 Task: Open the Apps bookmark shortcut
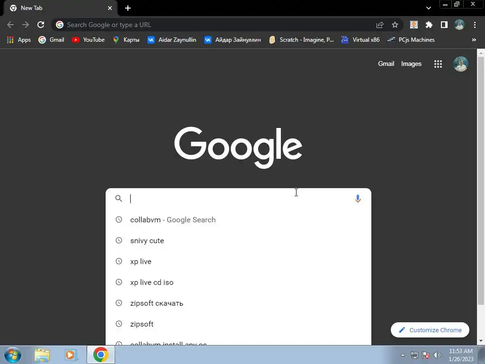point(18,40)
